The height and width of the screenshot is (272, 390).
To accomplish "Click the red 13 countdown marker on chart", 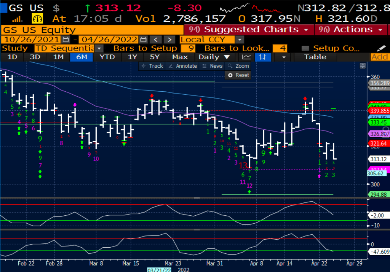I will coord(243,165).
